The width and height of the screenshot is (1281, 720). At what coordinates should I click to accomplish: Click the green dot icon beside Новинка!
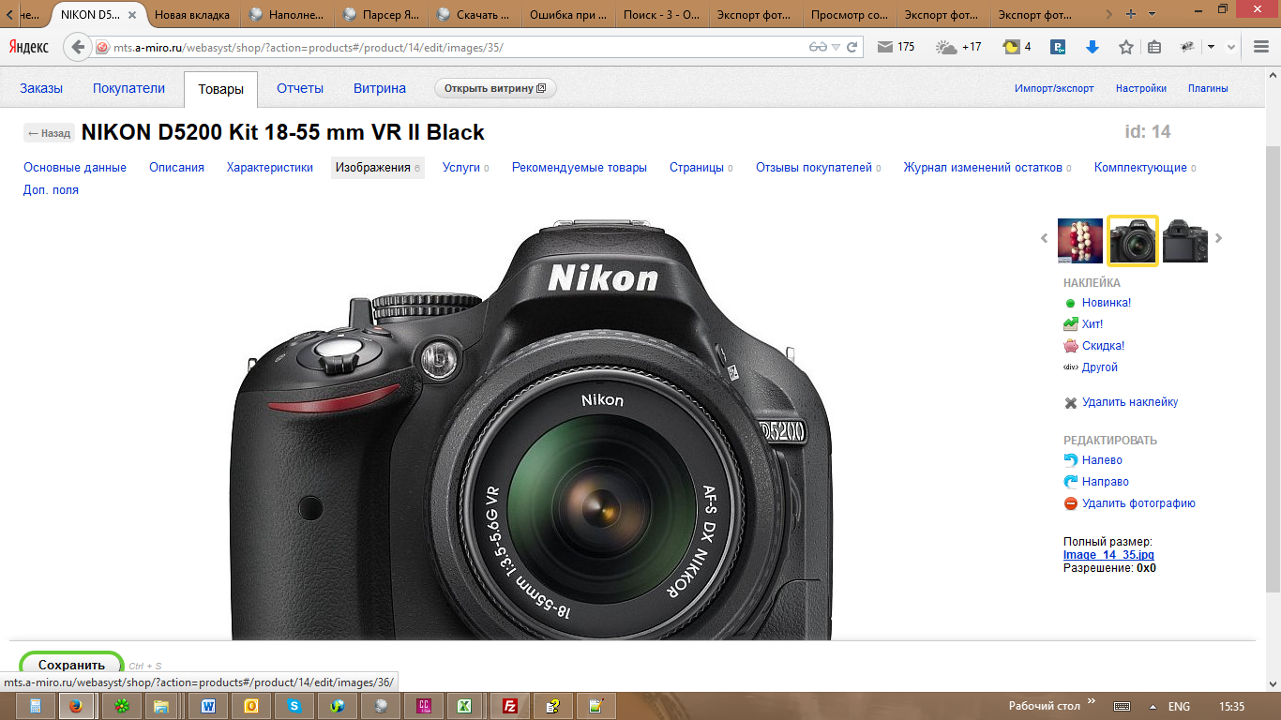[x=1070, y=303]
